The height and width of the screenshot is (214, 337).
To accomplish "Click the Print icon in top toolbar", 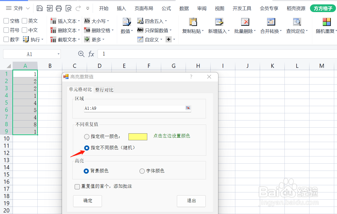I will 59,8.
